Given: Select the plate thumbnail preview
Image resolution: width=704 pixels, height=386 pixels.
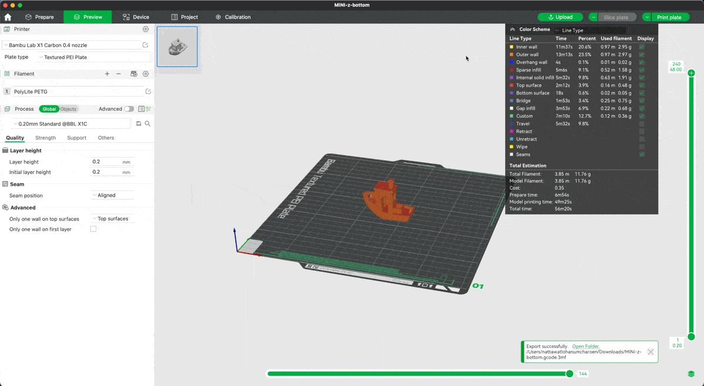Looking at the screenshot, I should [x=177, y=46].
